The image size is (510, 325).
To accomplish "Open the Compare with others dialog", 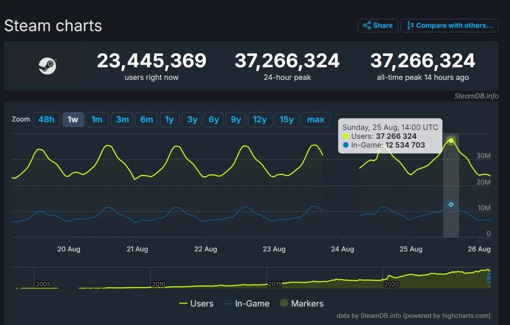I will coord(449,25).
